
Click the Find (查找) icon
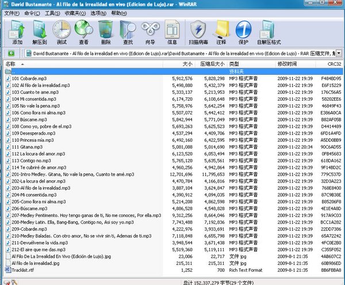coord(128,30)
